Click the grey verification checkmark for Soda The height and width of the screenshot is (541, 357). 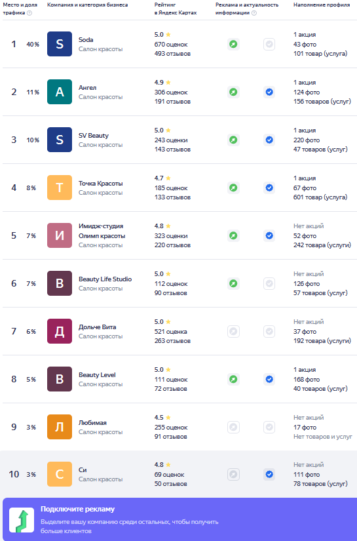269,44
